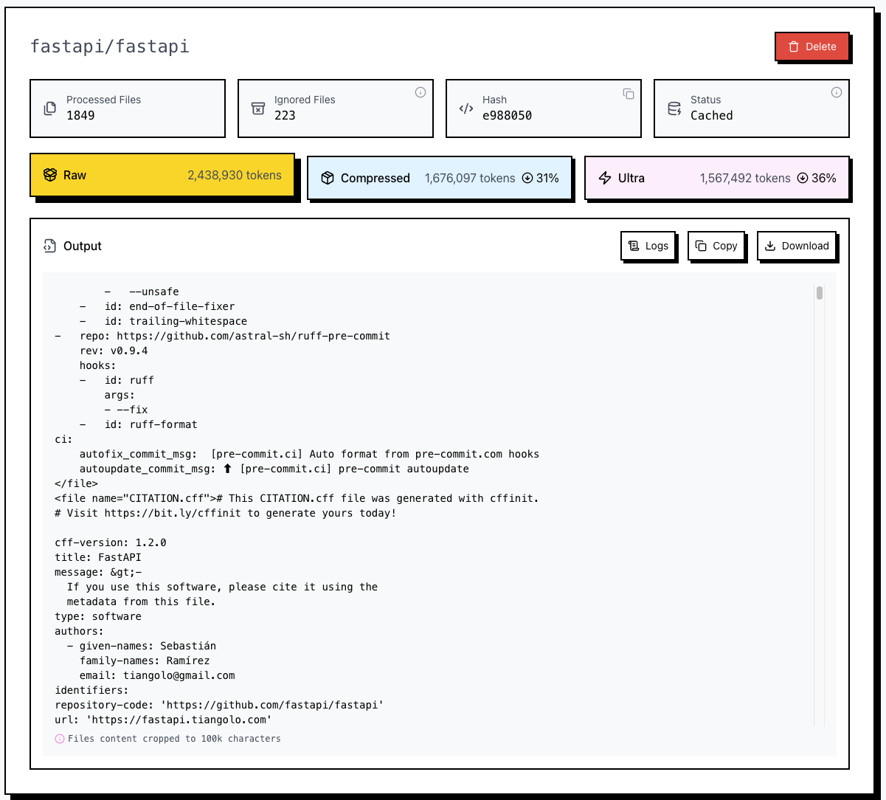Click the 'given-names: Sebastián' line

142,646
